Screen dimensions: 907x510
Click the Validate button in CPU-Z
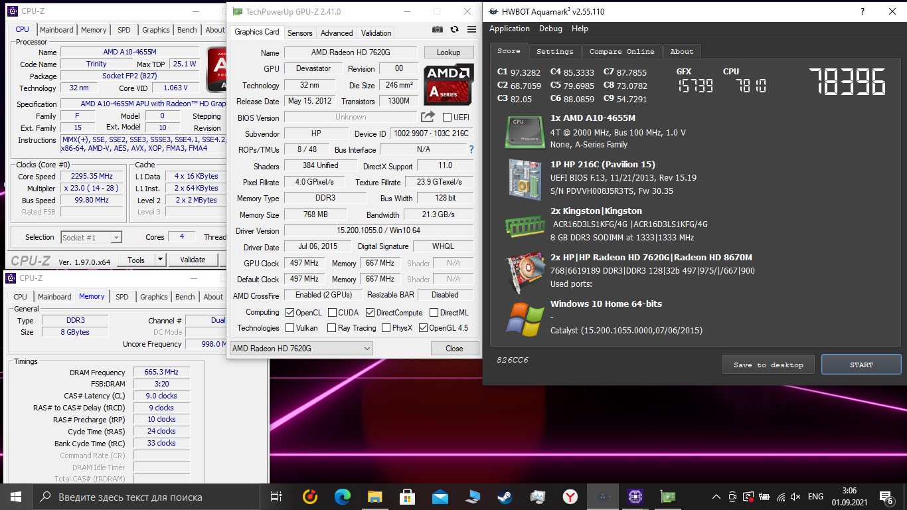(x=193, y=260)
